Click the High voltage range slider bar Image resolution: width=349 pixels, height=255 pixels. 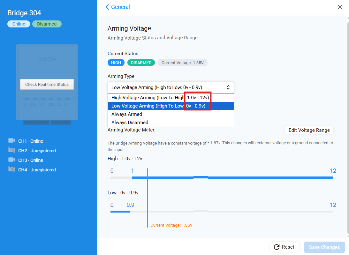(232, 177)
